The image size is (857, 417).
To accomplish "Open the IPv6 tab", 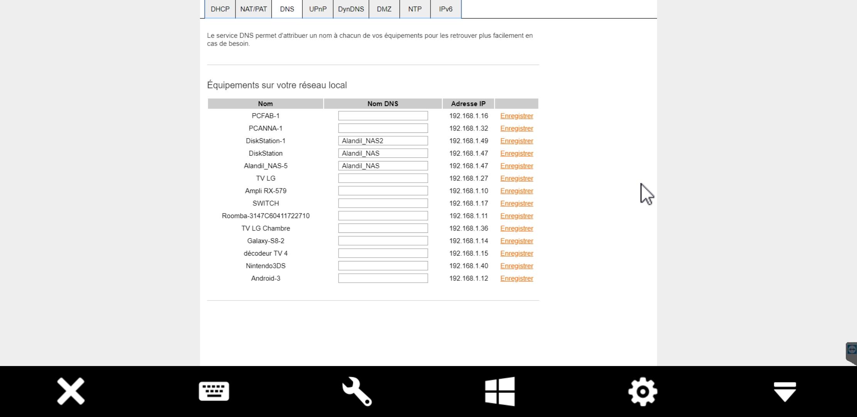I will click(x=445, y=9).
